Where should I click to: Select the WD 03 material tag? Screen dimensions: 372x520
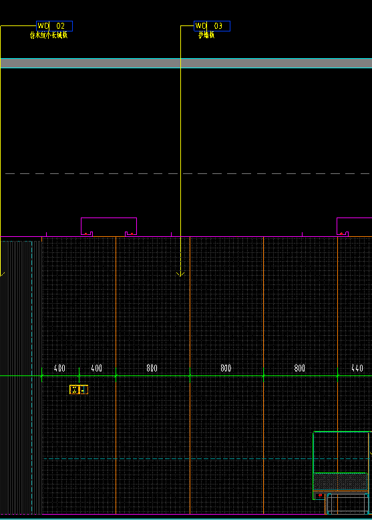(x=212, y=26)
